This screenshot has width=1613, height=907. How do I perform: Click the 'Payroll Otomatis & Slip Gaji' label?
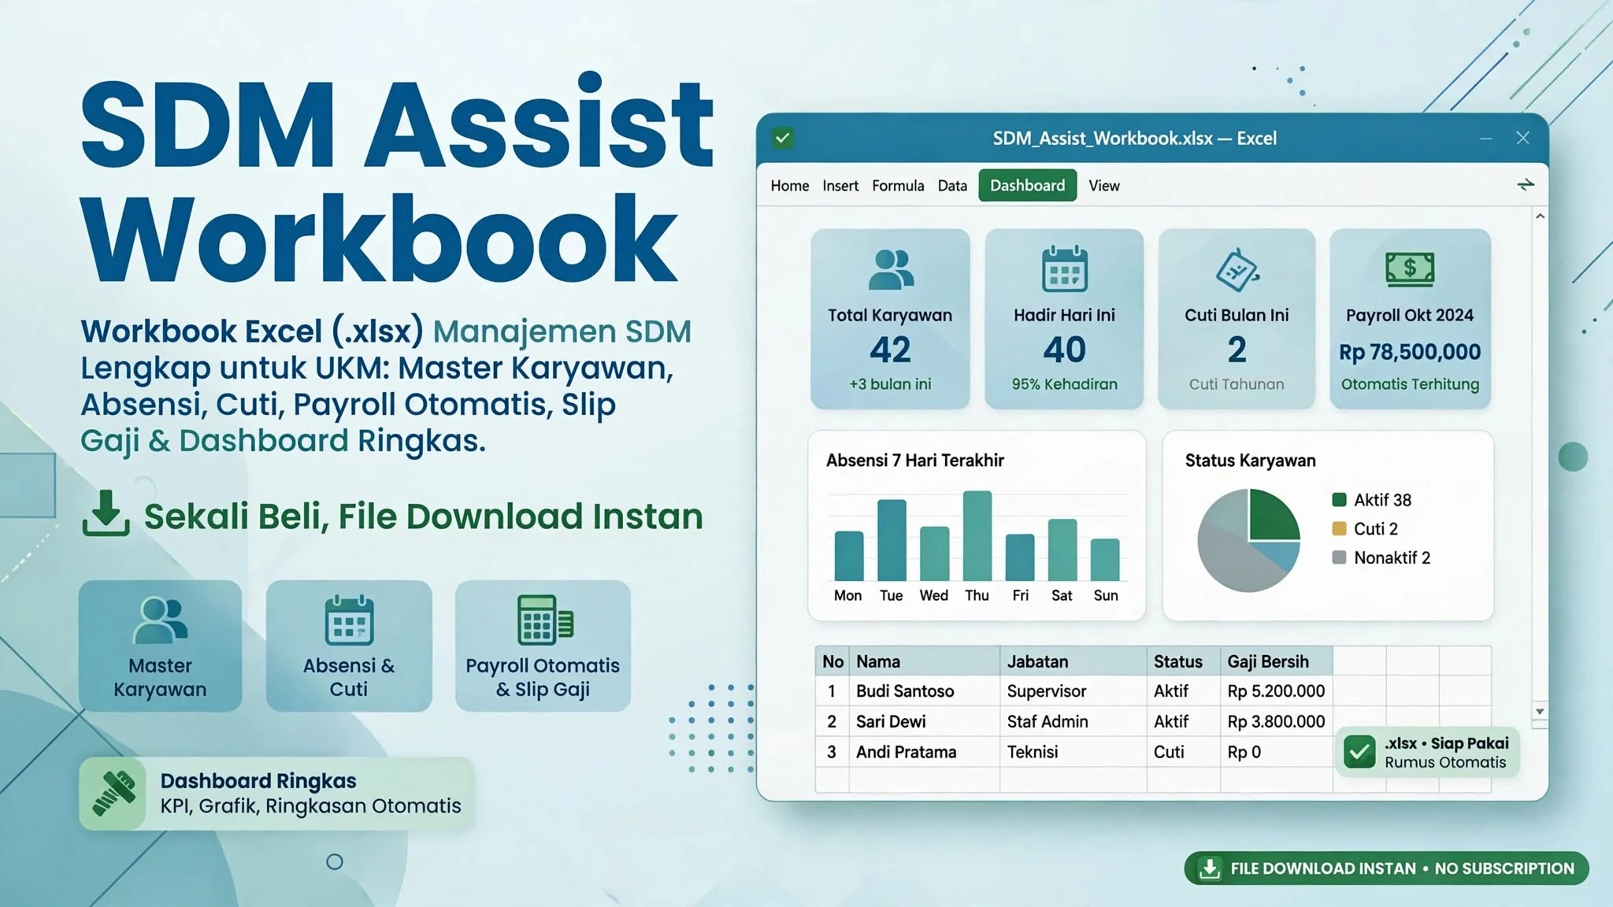[x=543, y=678]
